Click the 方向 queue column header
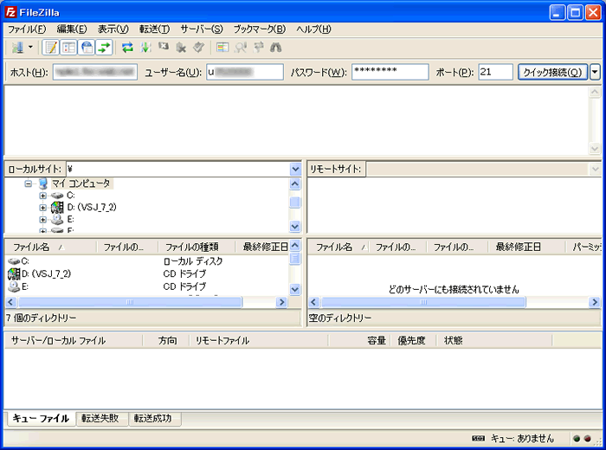This screenshot has height=450, width=606. 167,340
